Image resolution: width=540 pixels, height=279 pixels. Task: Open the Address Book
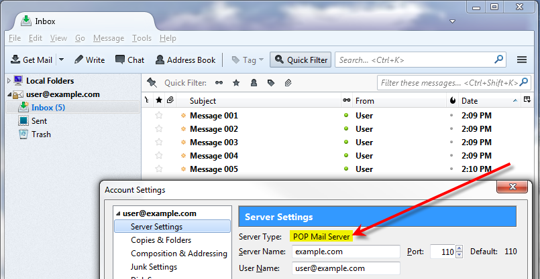(x=185, y=60)
